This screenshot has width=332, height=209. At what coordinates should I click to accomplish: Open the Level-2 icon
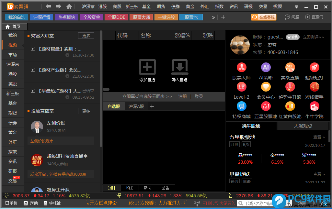tap(242, 87)
